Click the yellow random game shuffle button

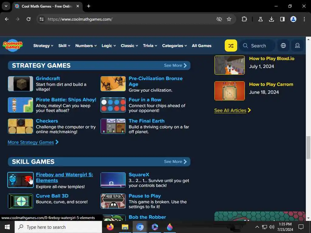[231, 46]
